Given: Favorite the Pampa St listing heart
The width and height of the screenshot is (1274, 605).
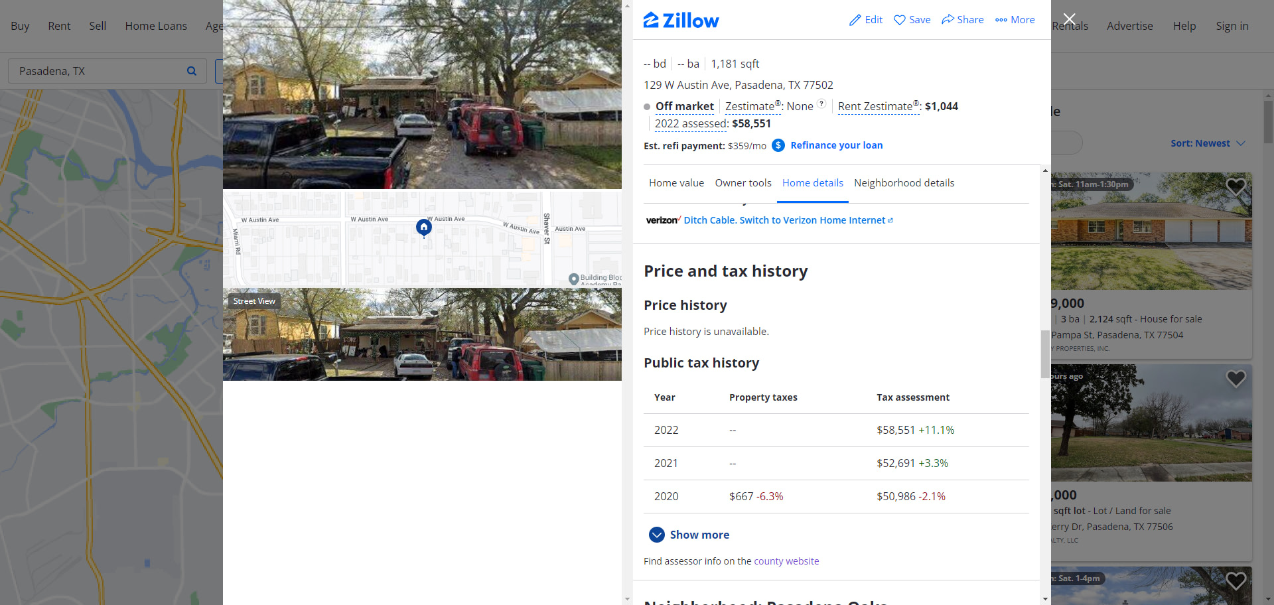Looking at the screenshot, I should pyautogui.click(x=1236, y=187).
